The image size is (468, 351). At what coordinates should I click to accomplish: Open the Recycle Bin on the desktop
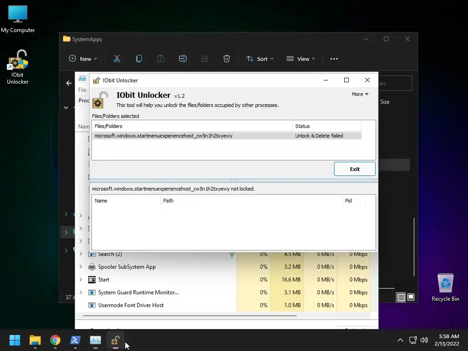click(445, 288)
